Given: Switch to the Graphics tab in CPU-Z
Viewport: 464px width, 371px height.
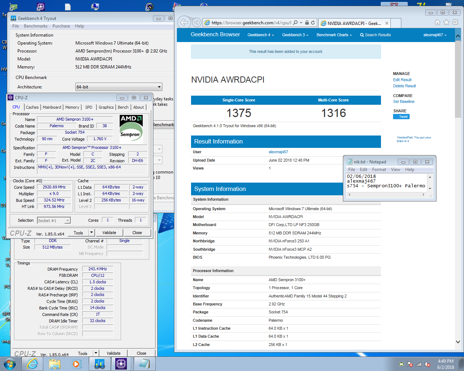Looking at the screenshot, I should click(x=106, y=107).
